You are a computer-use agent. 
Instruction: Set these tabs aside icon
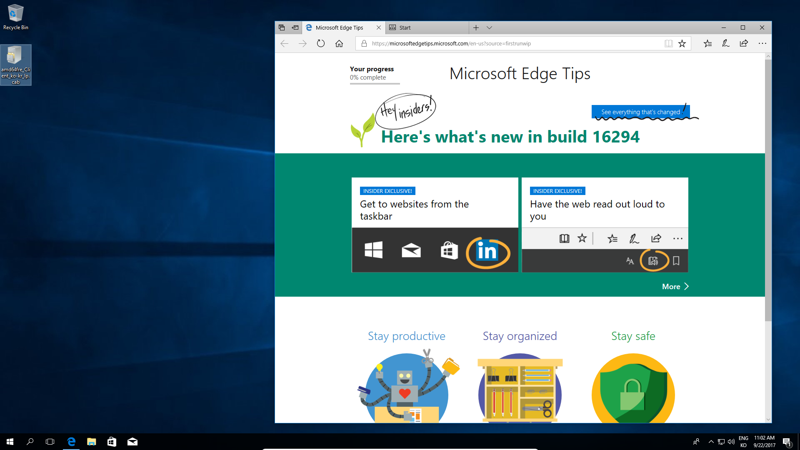pyautogui.click(x=295, y=27)
